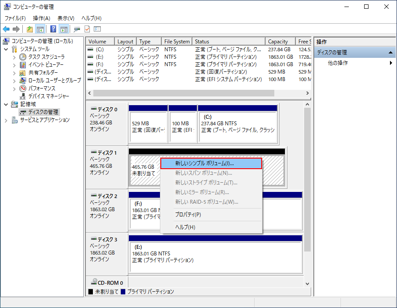Select the (F:) volume row in list
This screenshot has width=397, height=308.
pos(199,64)
